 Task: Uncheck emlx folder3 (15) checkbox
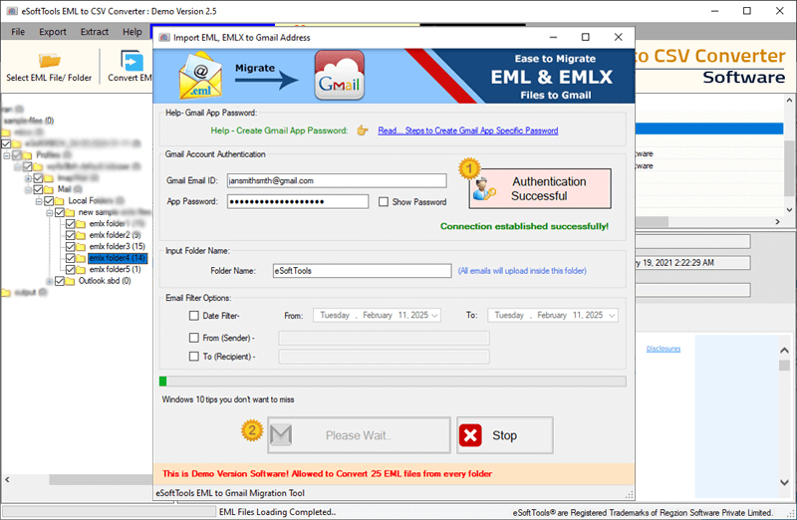coord(70,246)
